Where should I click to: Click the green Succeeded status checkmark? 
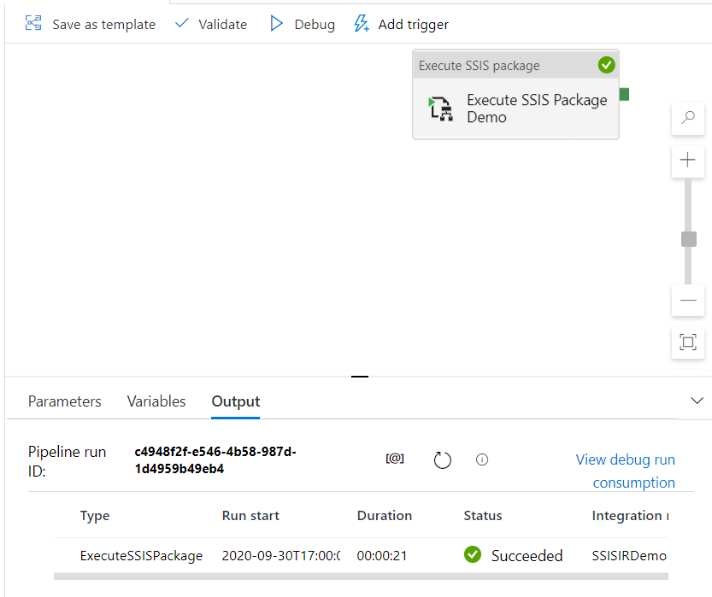coord(473,554)
